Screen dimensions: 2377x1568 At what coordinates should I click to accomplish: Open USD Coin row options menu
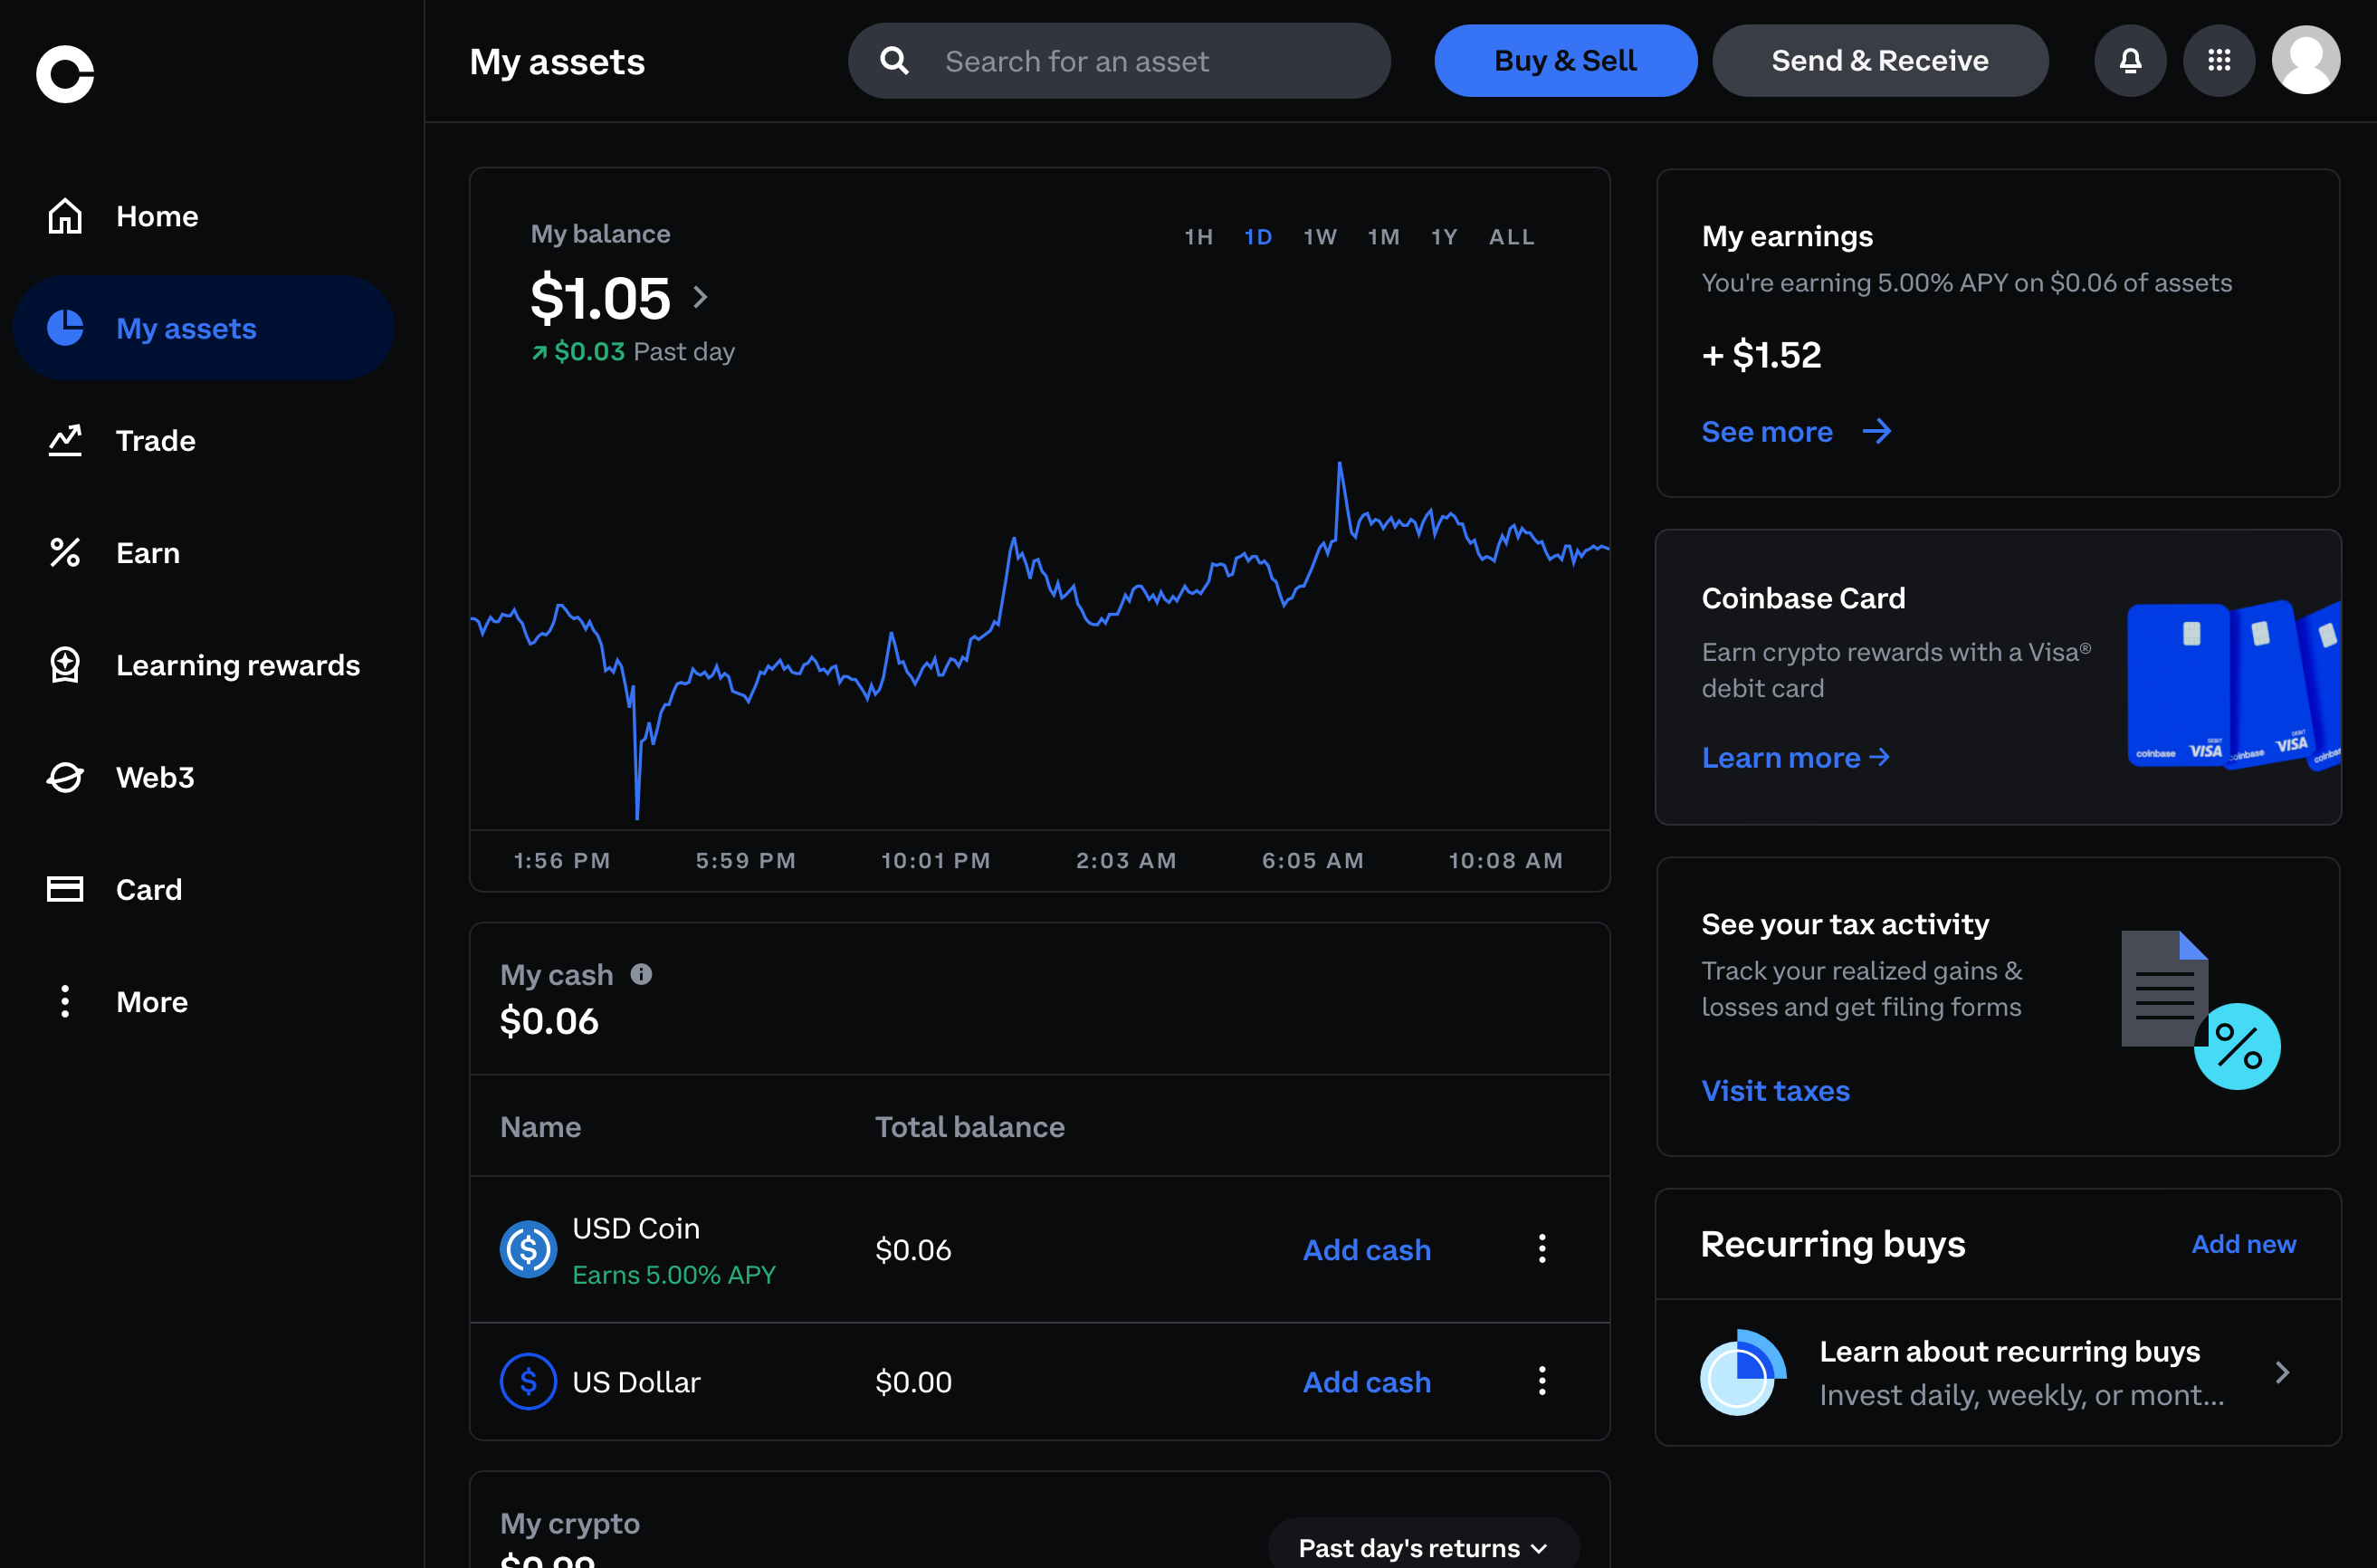tap(1542, 1248)
